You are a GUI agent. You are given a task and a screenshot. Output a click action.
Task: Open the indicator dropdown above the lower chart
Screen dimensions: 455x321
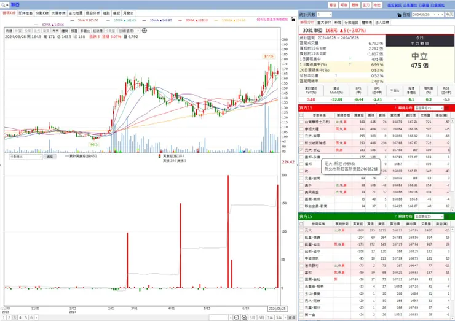pyautogui.click(x=26, y=157)
